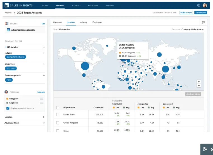Go to the Home menu

tap(45, 5)
